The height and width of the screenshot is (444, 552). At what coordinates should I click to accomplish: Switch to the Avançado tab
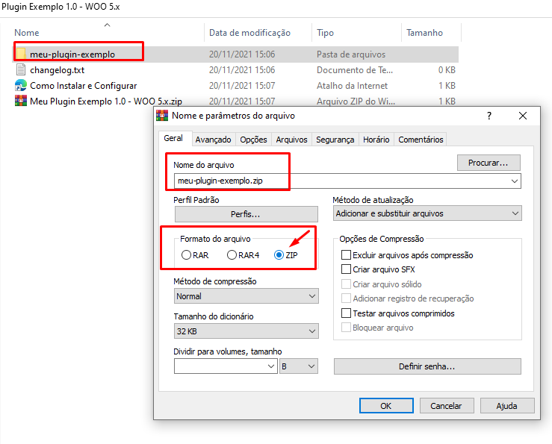coord(213,140)
